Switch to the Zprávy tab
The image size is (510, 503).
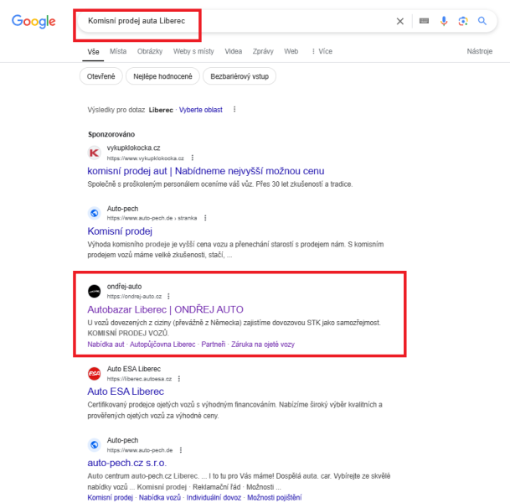263,51
